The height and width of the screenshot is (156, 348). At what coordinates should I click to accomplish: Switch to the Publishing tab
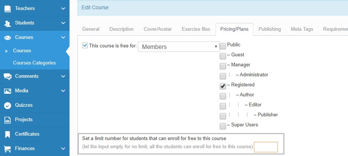270,29
